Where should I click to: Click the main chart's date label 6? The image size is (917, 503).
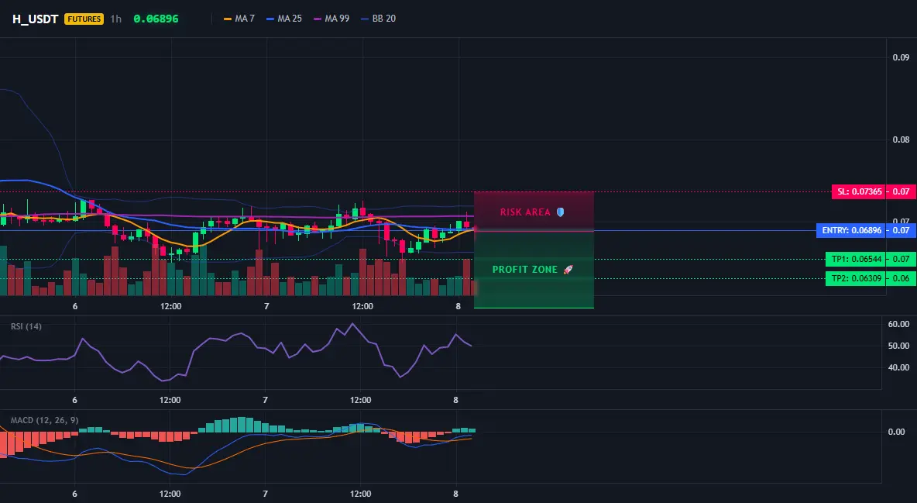point(75,306)
